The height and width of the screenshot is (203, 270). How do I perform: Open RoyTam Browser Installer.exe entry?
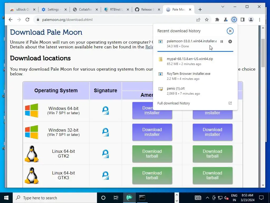pos(195,76)
